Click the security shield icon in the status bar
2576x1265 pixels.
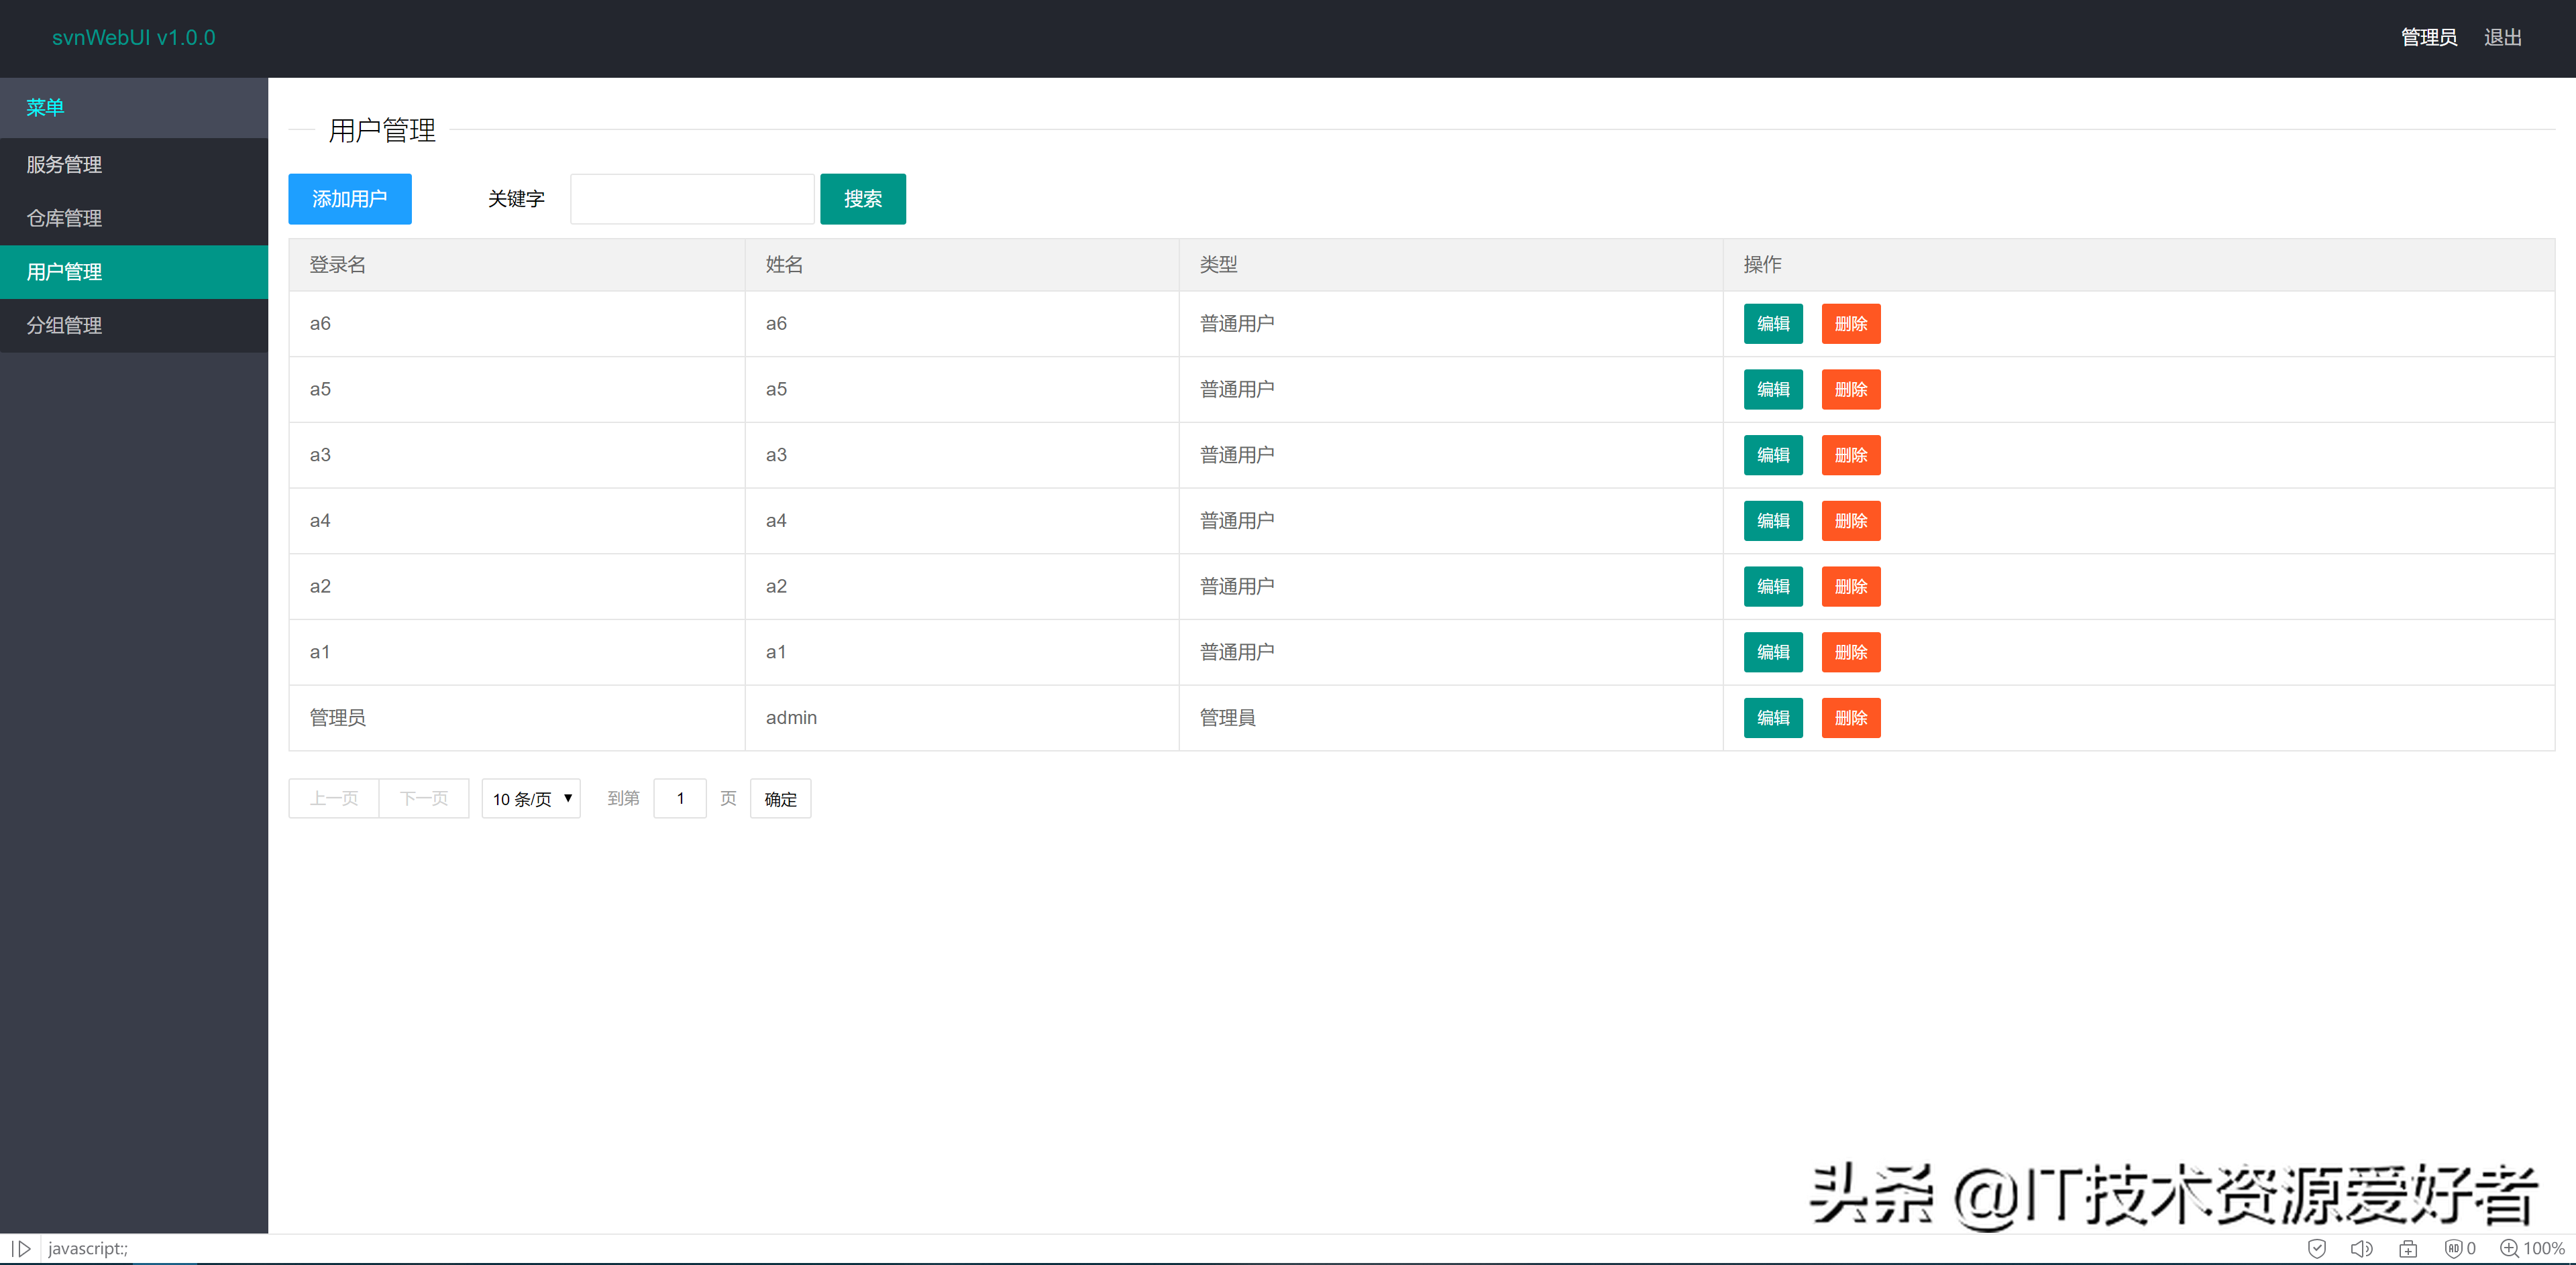[x=2318, y=1248]
